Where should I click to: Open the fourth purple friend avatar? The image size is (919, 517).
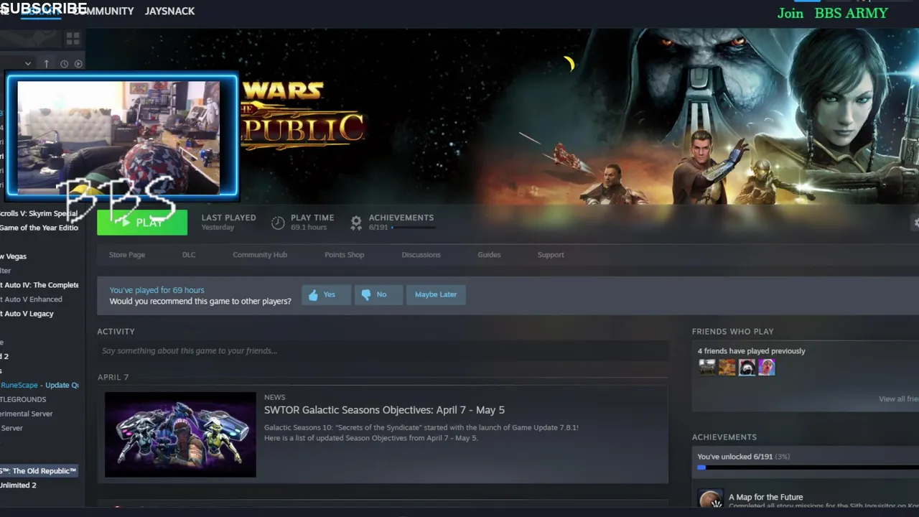click(767, 368)
